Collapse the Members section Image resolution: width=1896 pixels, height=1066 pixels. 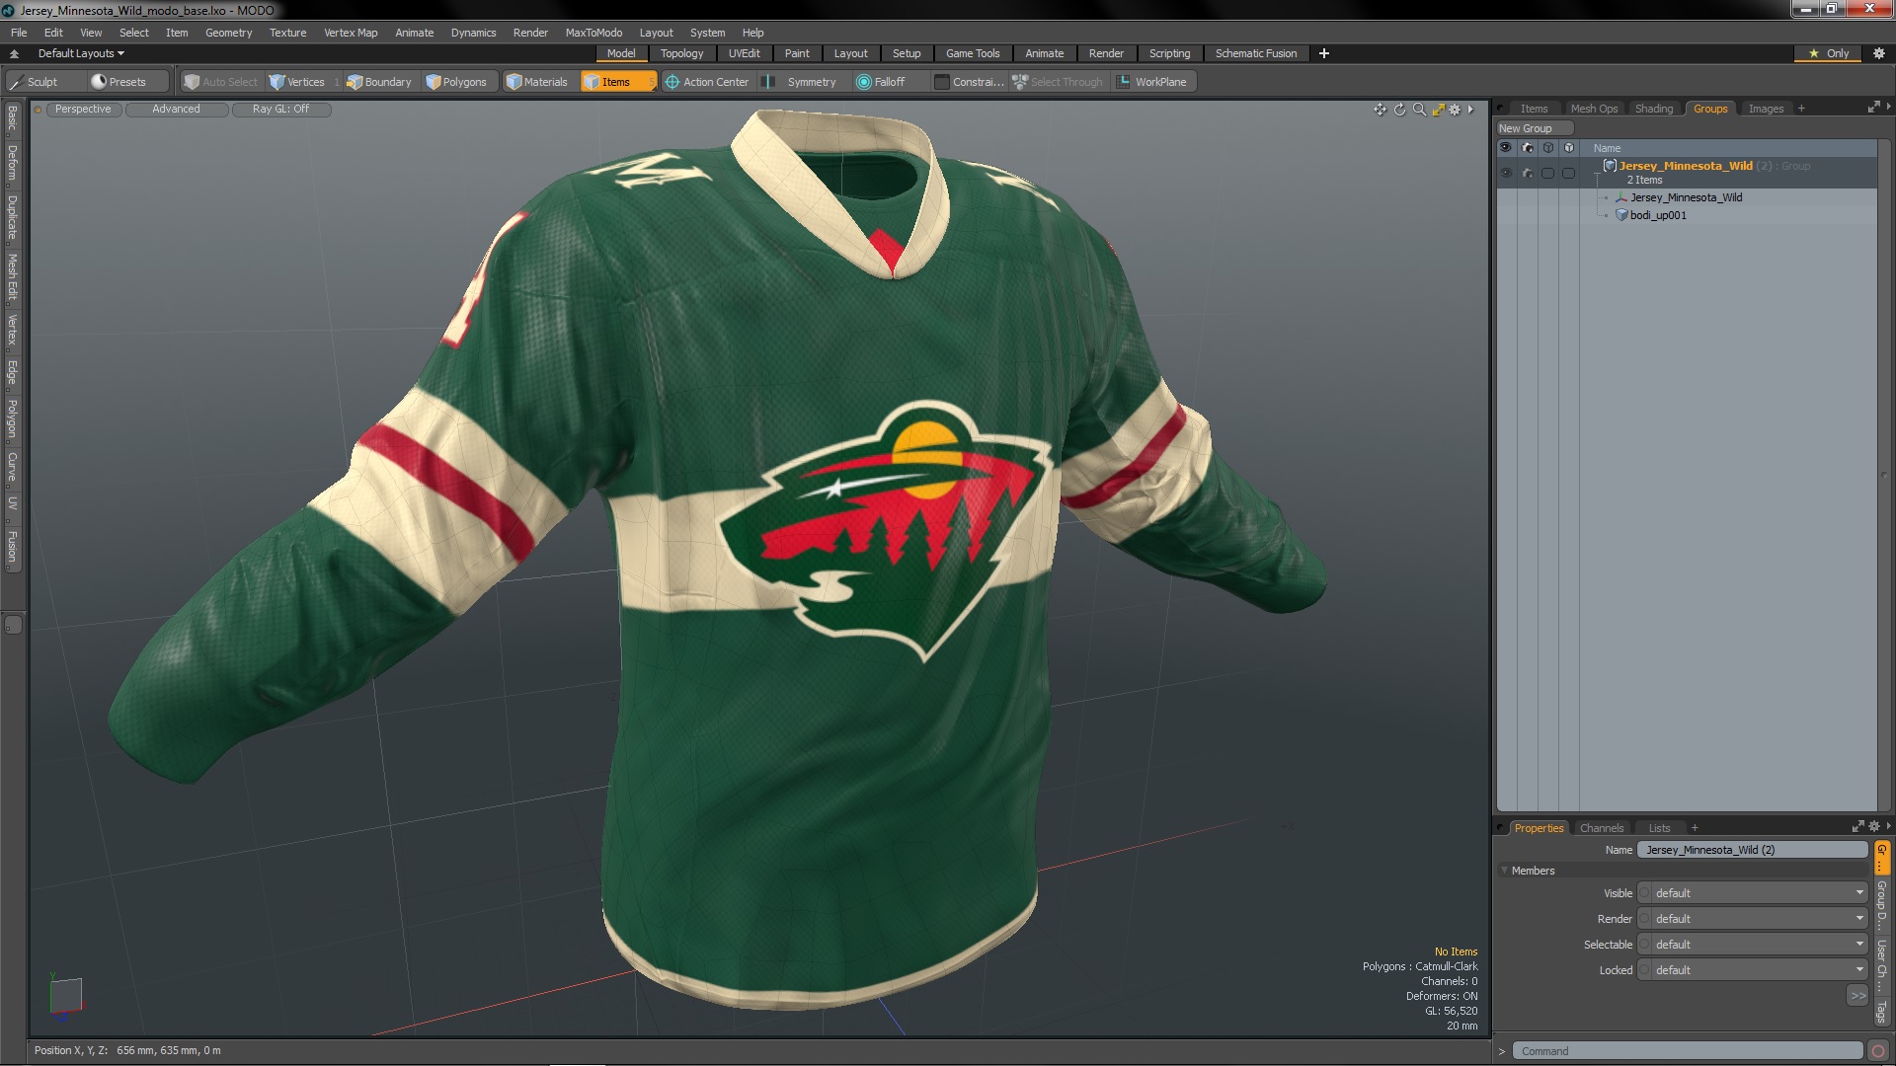[x=1505, y=871]
